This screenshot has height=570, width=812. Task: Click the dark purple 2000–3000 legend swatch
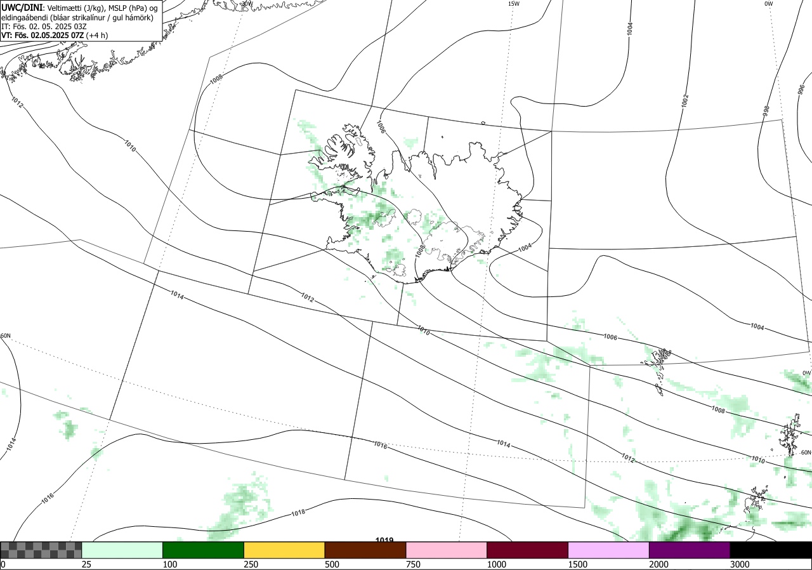690,550
